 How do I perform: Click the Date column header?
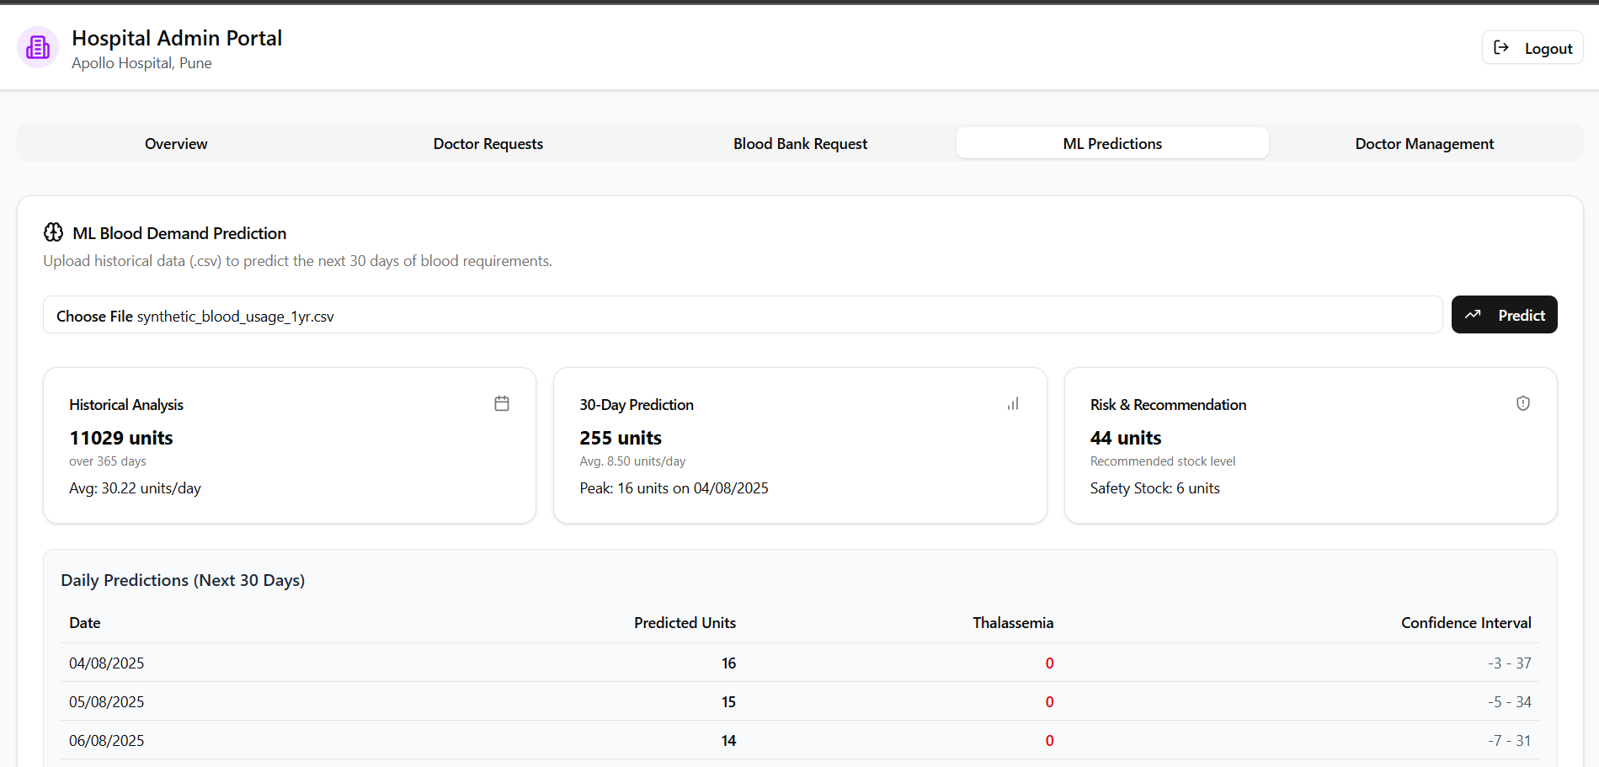85,623
